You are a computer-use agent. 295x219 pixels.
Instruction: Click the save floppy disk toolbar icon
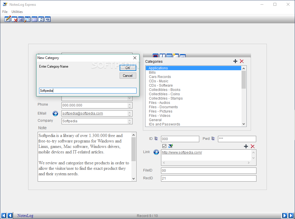[x=21, y=19]
